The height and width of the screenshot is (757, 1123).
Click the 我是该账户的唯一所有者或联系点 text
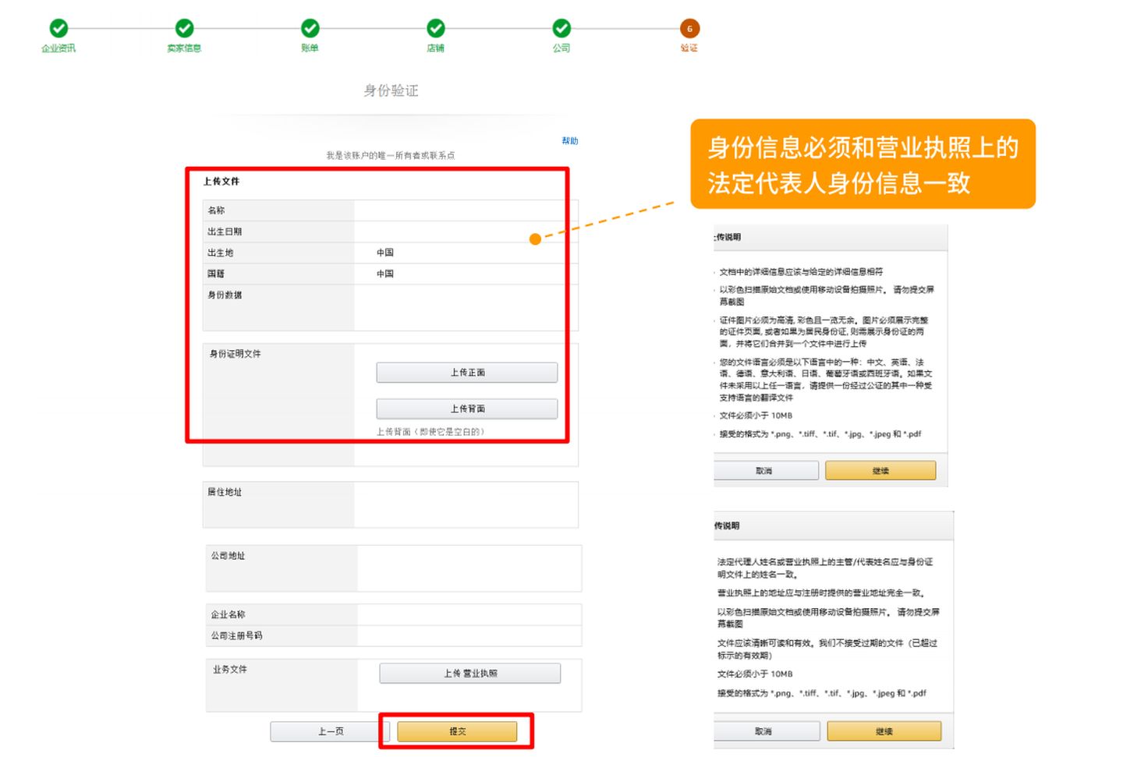click(x=390, y=155)
